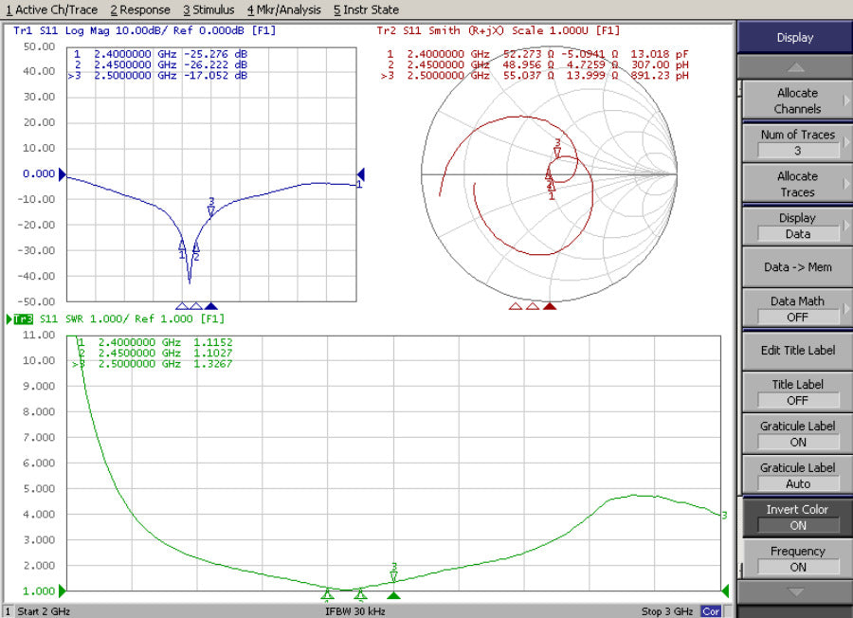Click filled red marker indicator below Smith chart

pyautogui.click(x=550, y=306)
